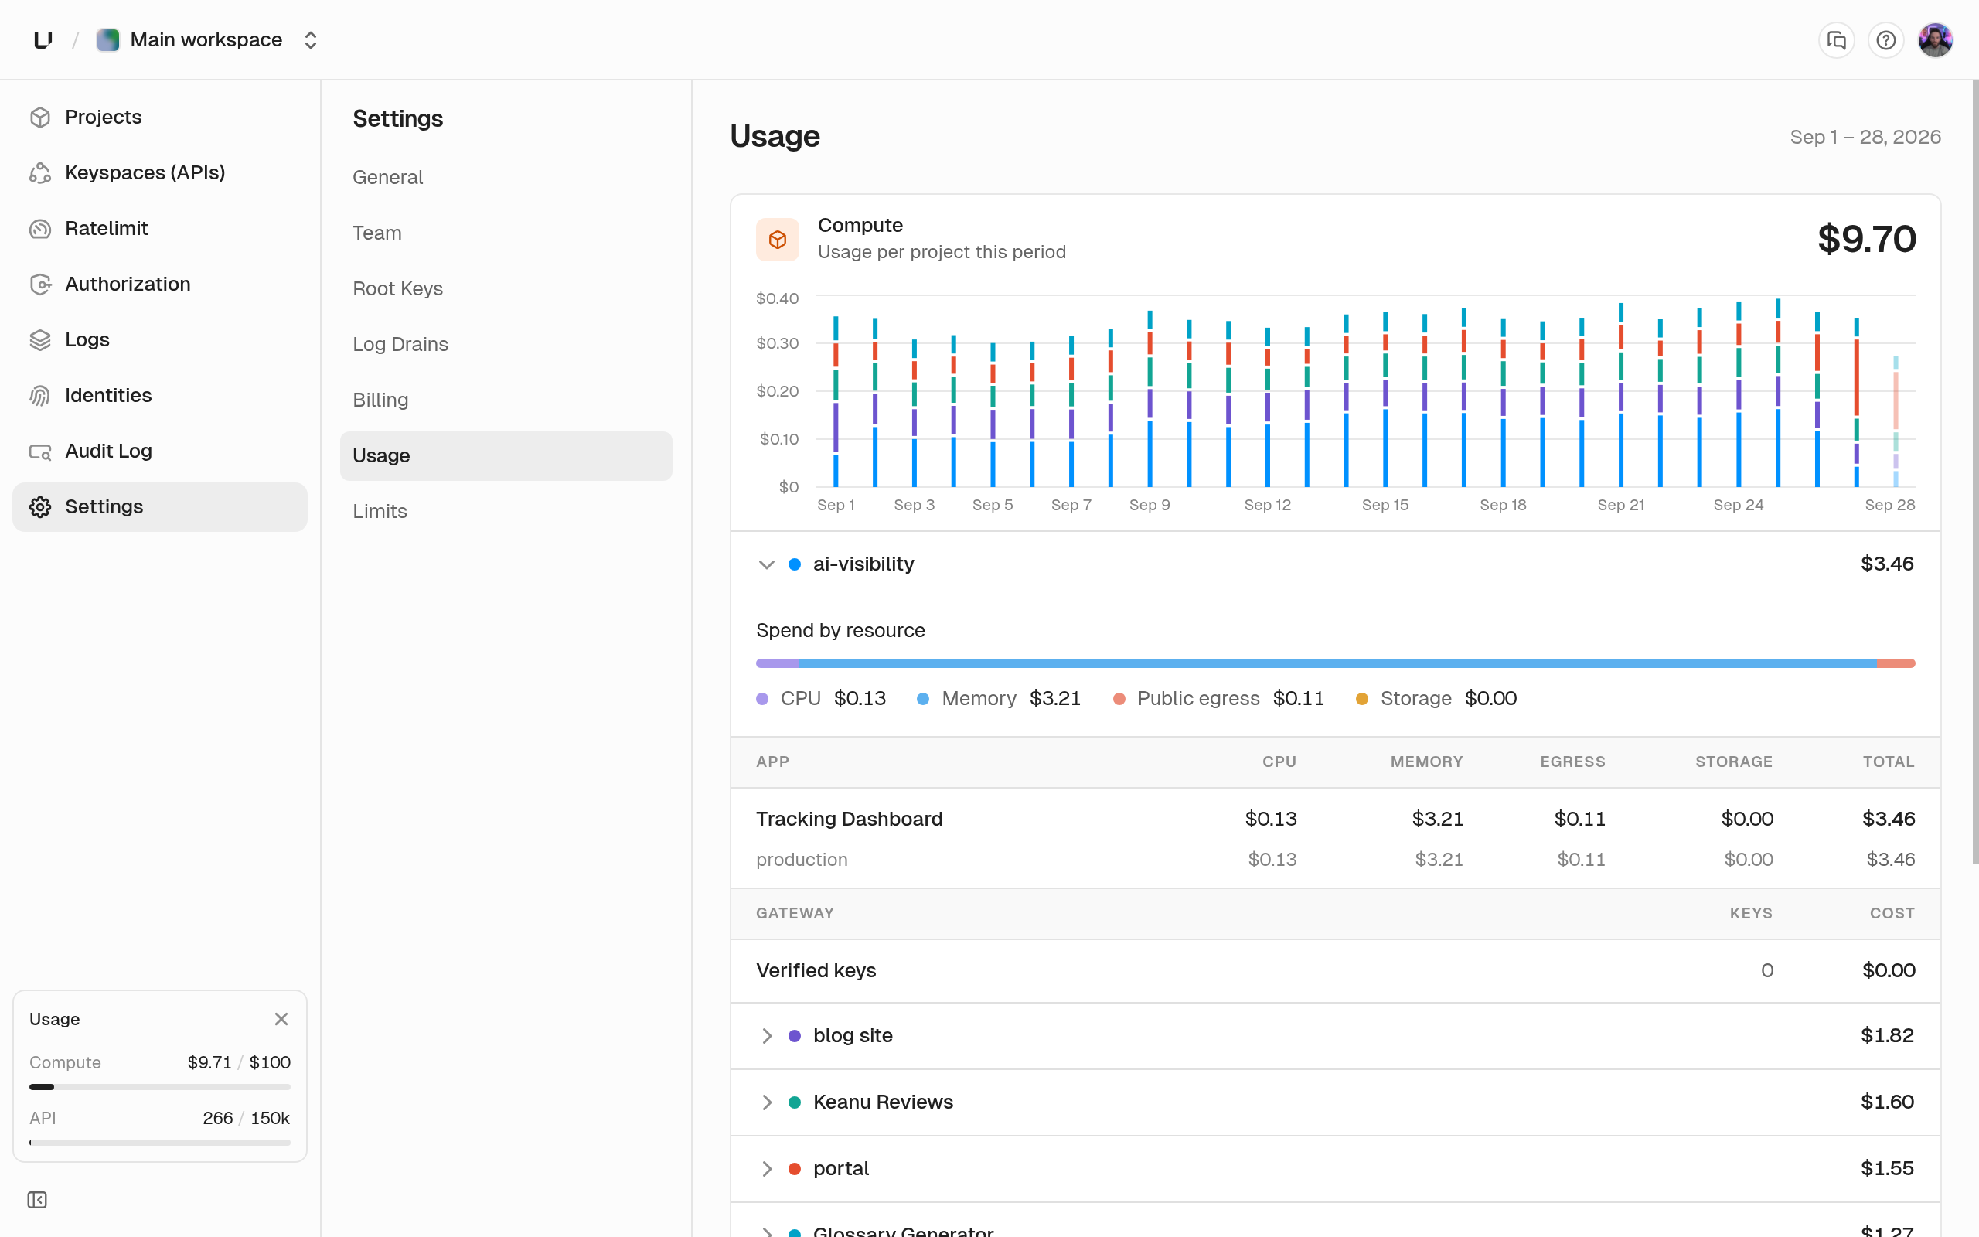Click the production environment row

(x=1335, y=859)
